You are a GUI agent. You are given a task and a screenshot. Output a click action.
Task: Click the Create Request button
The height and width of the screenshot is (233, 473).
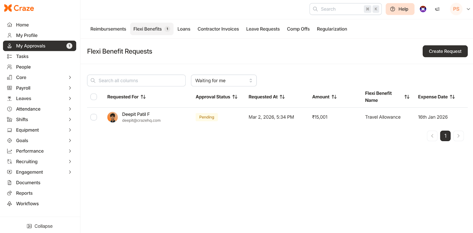[445, 51]
